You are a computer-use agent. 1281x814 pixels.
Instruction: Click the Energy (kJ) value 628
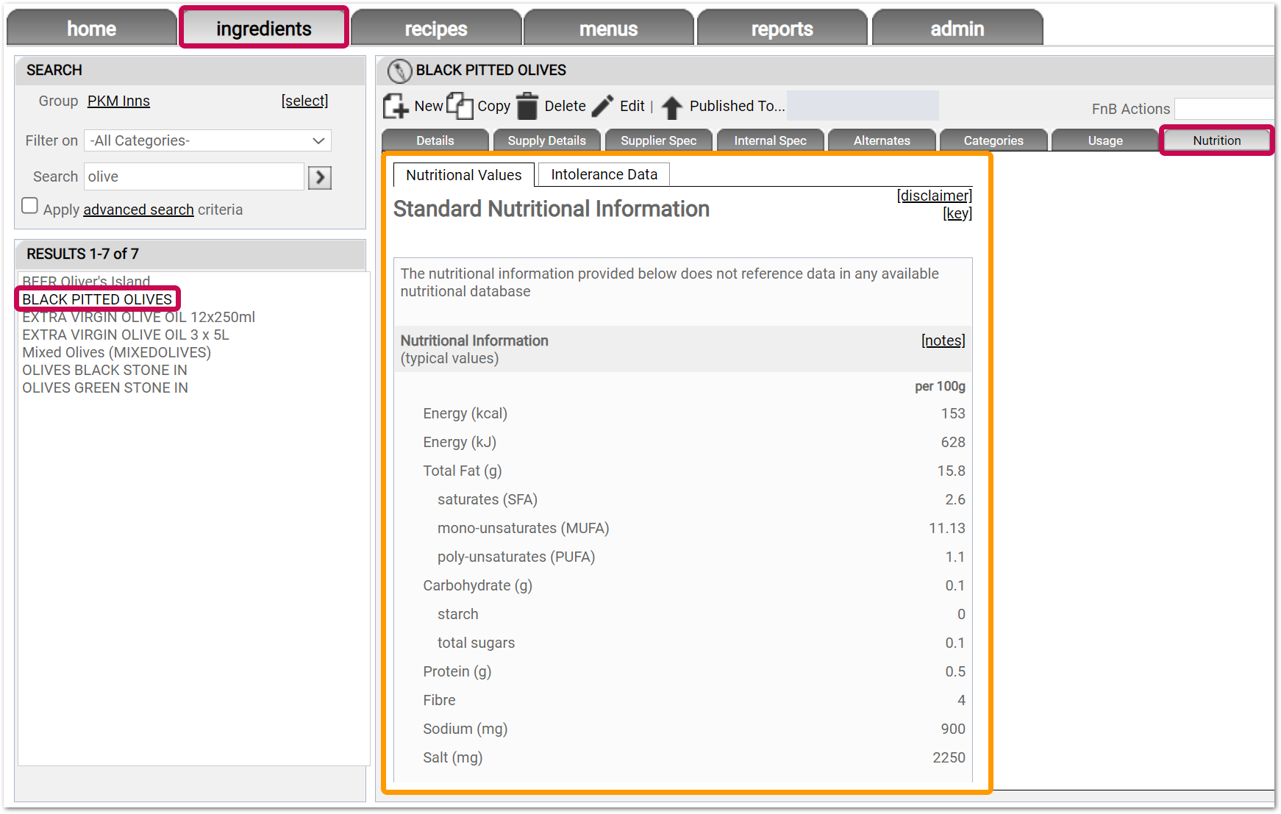(953, 442)
